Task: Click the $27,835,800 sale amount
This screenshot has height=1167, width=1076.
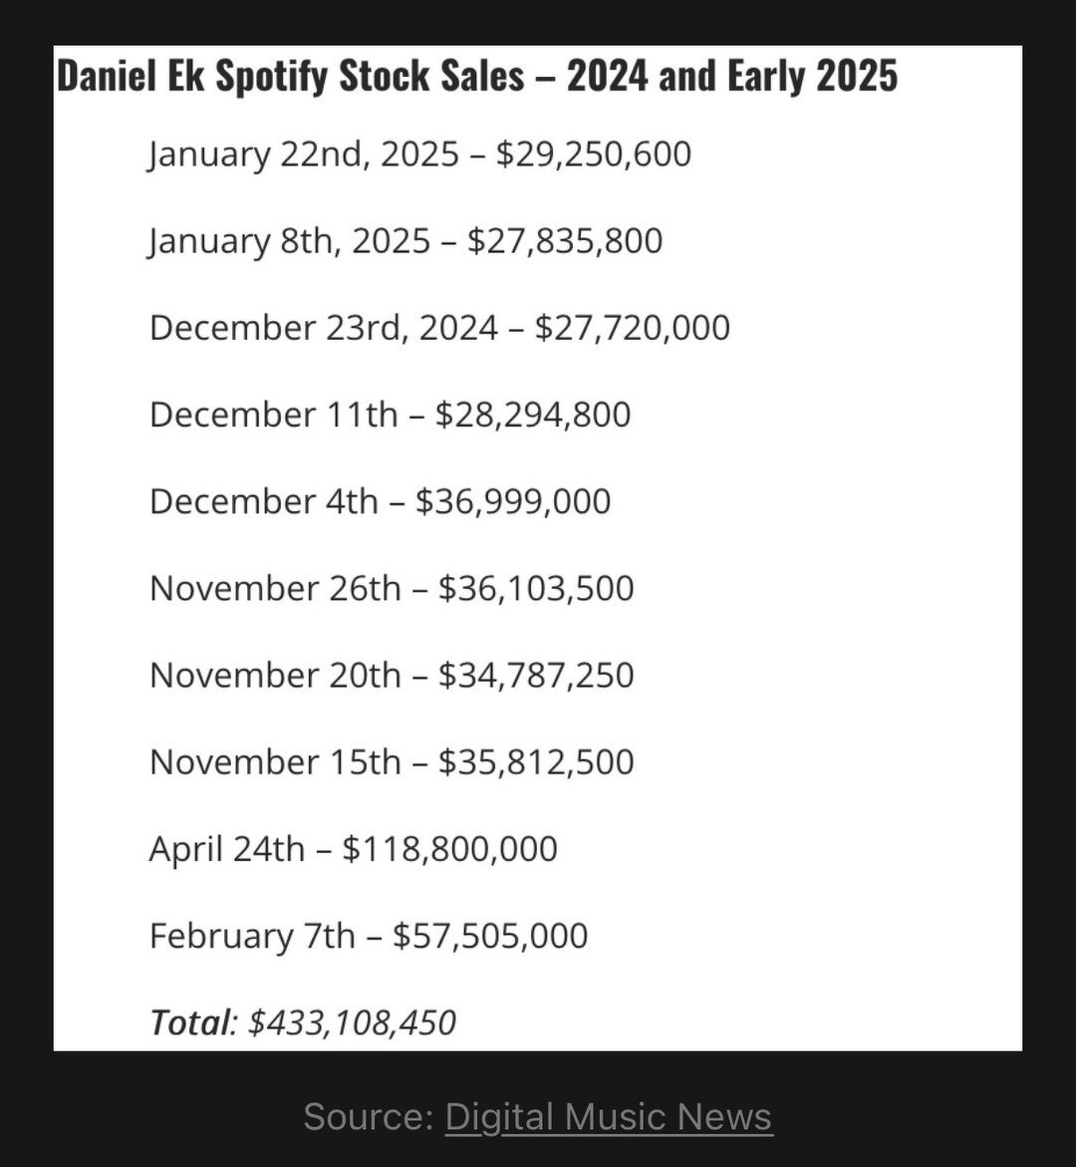Action: 566,242
